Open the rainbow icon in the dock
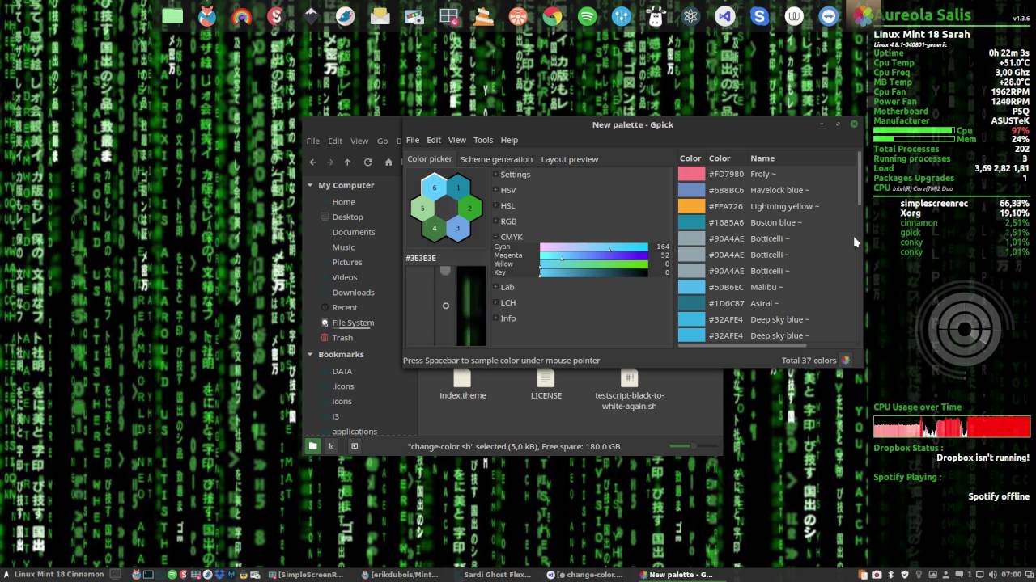The width and height of the screenshot is (1036, 582). 241,16
